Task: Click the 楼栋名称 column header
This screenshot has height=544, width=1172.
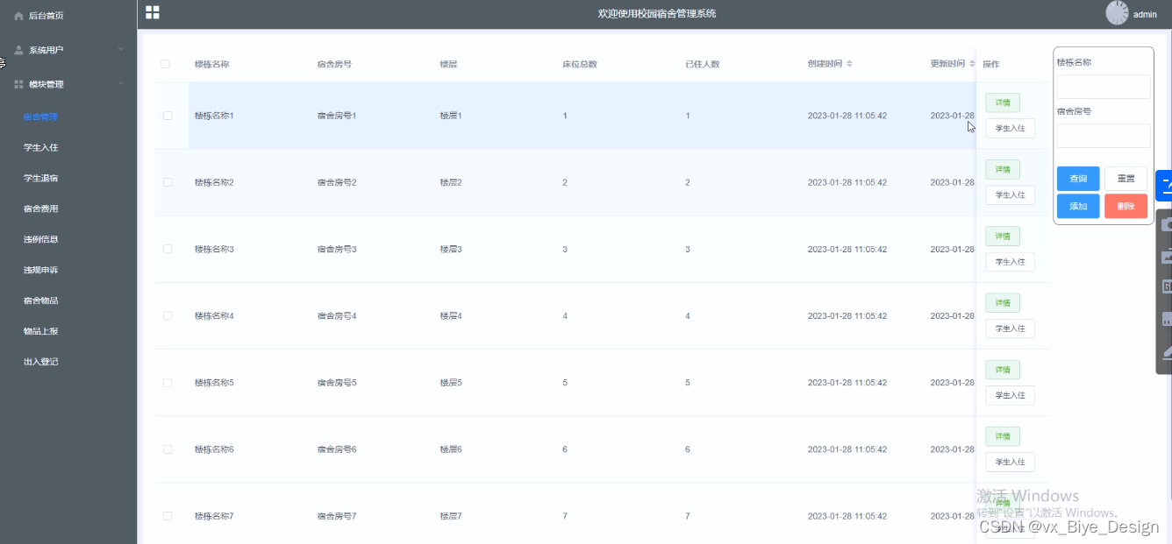Action: pyautogui.click(x=212, y=64)
